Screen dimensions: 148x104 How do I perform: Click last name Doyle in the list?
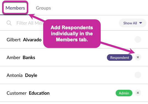[31, 75]
